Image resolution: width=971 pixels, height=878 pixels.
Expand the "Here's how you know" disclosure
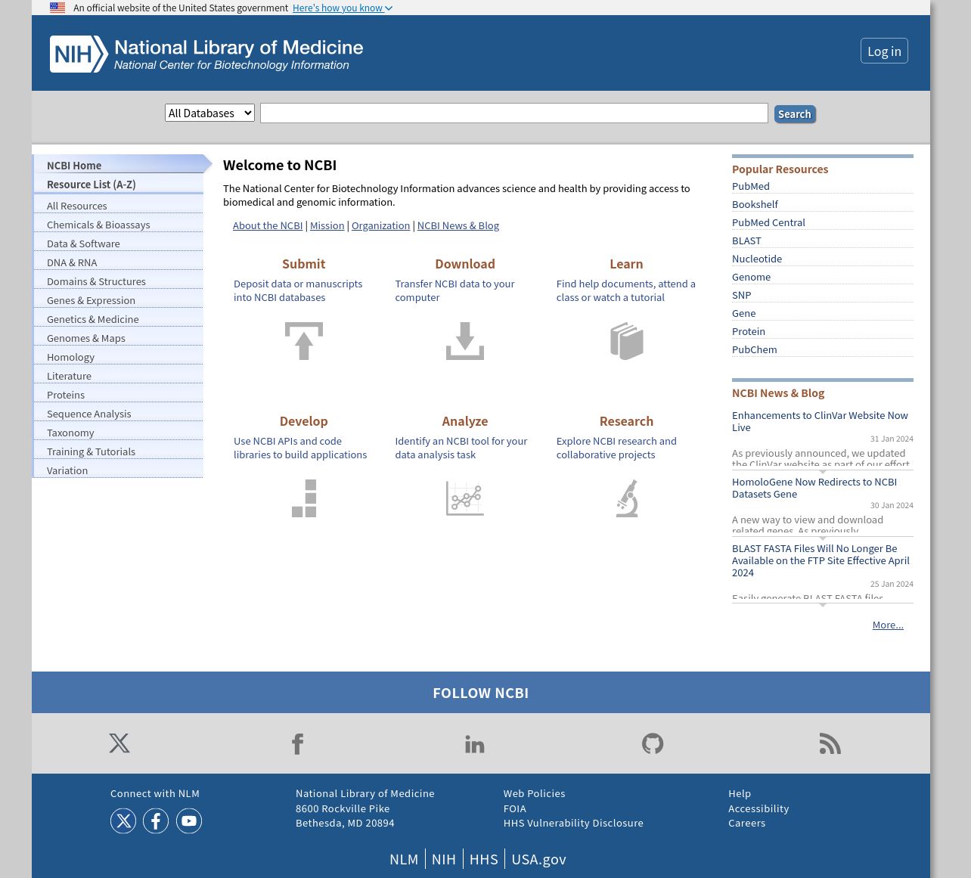click(343, 8)
